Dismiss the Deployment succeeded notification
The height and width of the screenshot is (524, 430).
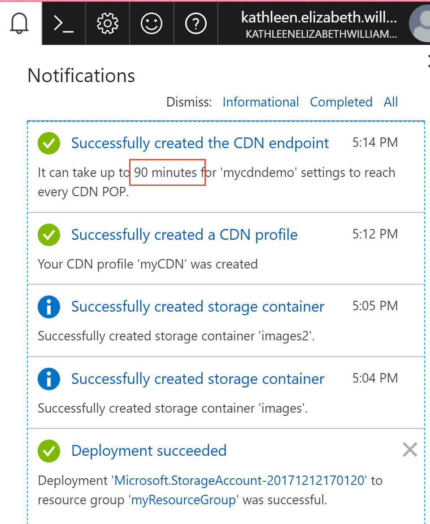[x=410, y=449]
